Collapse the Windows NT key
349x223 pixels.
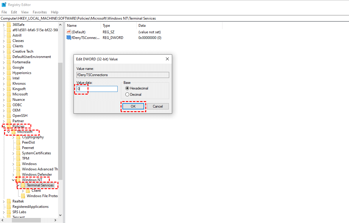pyautogui.click(x=13, y=180)
